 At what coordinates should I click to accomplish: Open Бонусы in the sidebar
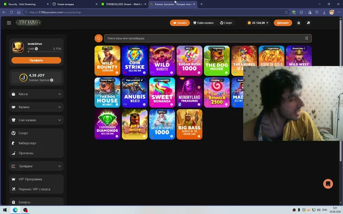[36, 202]
